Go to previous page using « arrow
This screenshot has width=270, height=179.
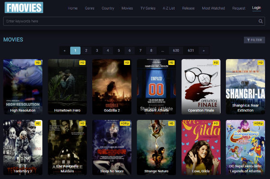click(x=64, y=50)
